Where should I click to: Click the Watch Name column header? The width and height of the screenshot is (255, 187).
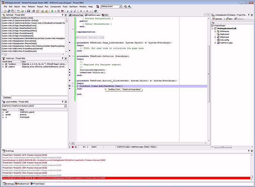11,62
